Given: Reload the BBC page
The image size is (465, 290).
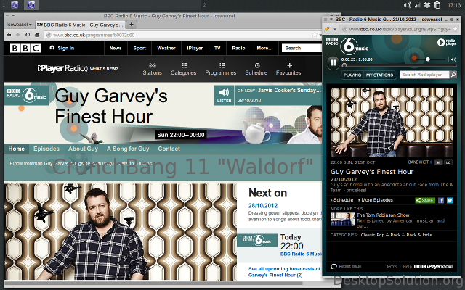Looking at the screenshot, I should click(27, 34).
